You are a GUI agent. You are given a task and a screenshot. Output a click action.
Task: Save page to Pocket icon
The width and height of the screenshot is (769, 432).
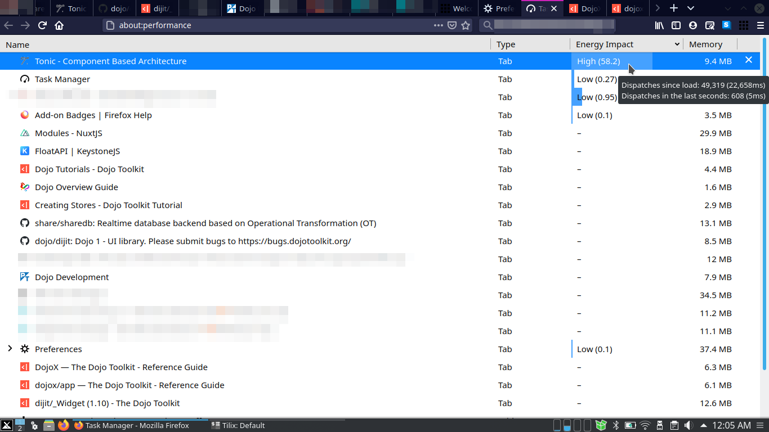click(452, 25)
